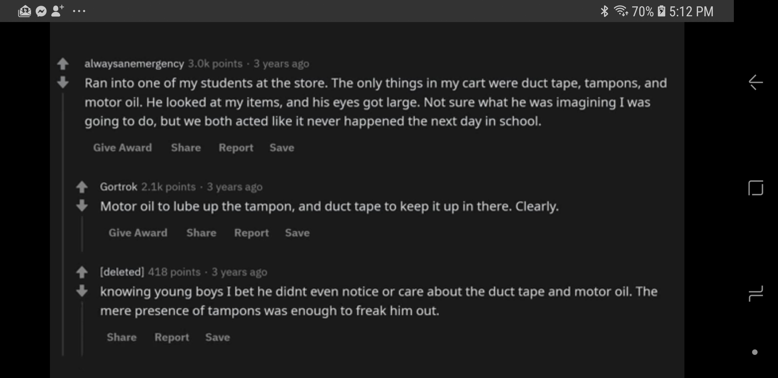Collapse the alwaysanemergency comment thread line
Viewport: 778px width, 378px height.
[63, 223]
